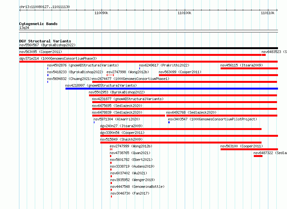
Task: Click the 110100k ruler tick label
Action: pyautogui.click(x=184, y=13)
